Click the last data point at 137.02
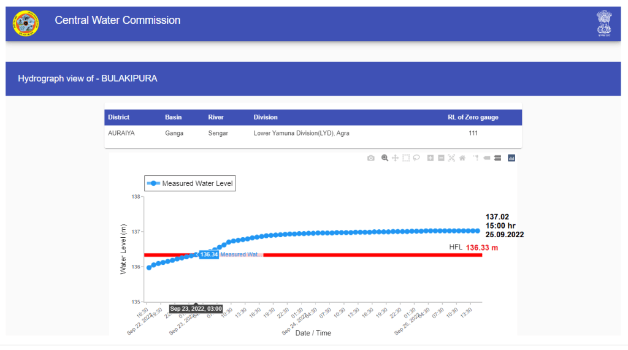The image size is (628, 350). pyautogui.click(x=477, y=230)
